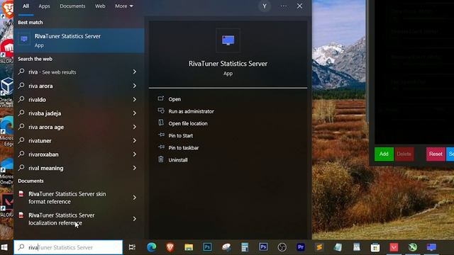Switch to the All search tab
Viewport: 454px width, 255px height.
[26, 6]
